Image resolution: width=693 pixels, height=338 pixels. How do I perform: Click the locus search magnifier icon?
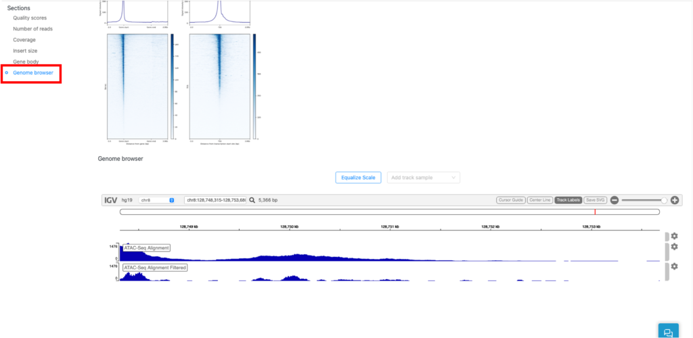coord(252,200)
